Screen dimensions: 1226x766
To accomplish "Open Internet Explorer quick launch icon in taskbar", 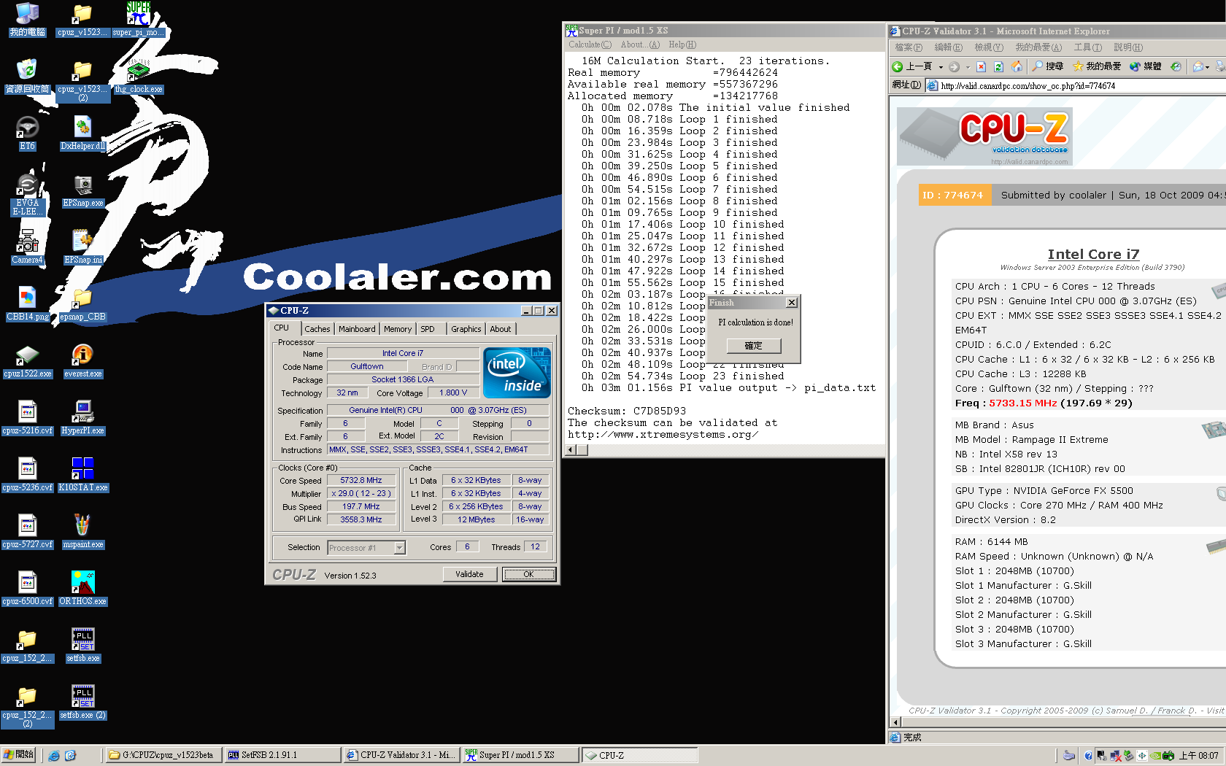I will 54,755.
